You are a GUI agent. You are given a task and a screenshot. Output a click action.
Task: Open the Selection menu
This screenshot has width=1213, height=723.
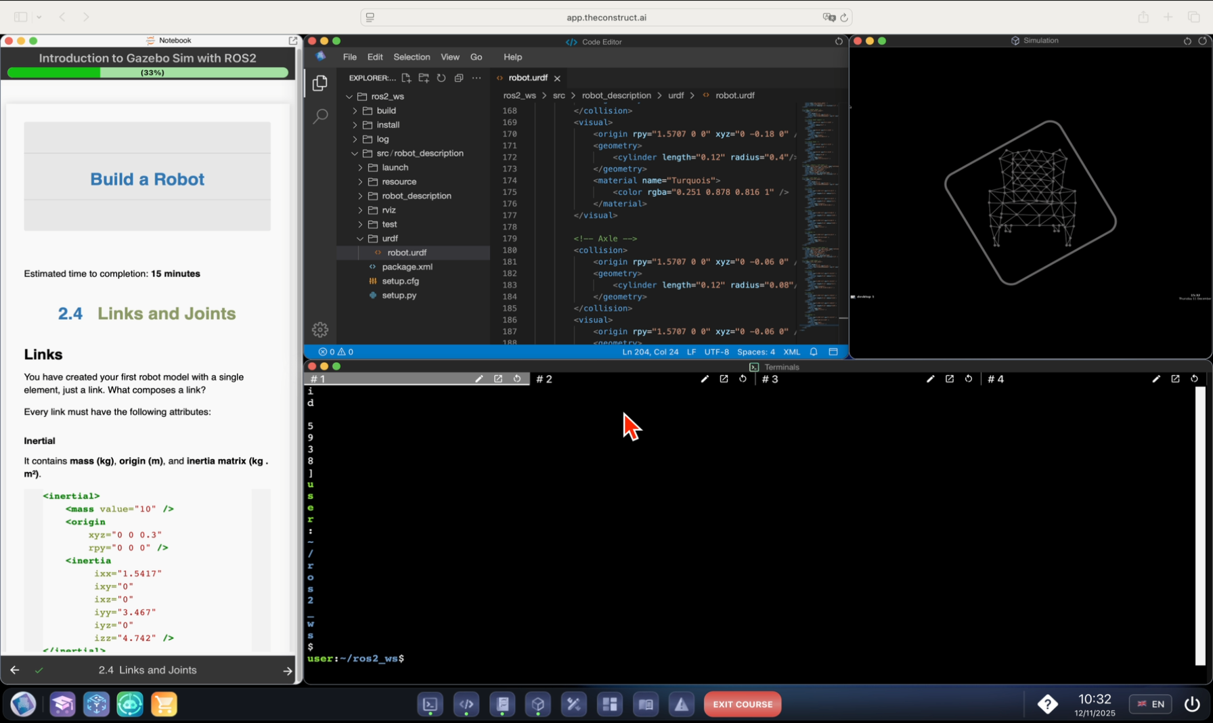pos(411,57)
